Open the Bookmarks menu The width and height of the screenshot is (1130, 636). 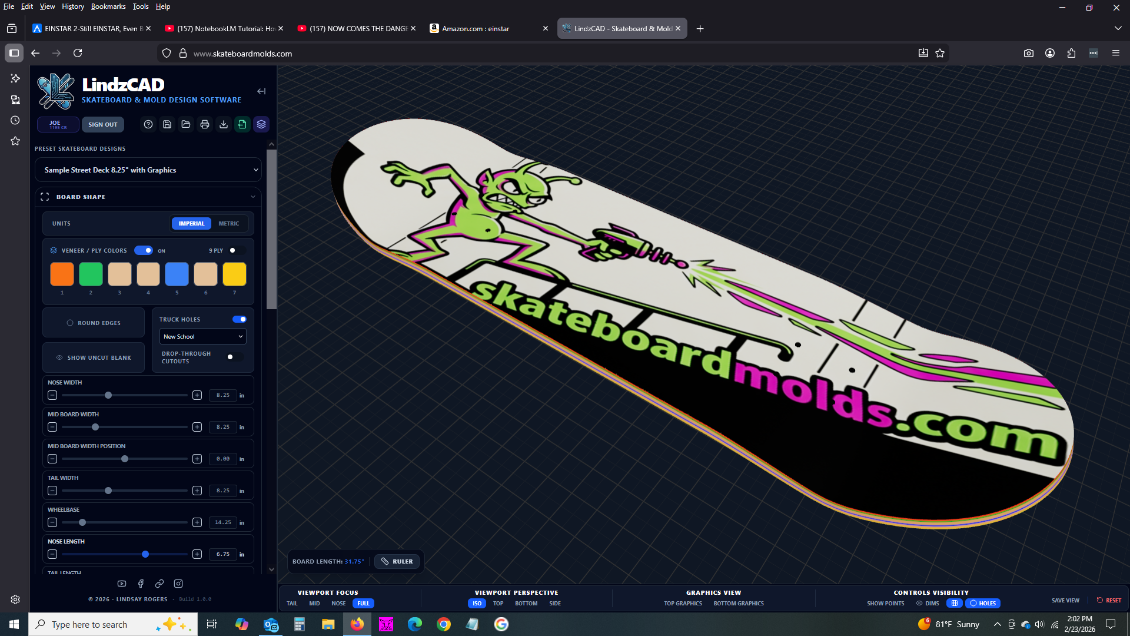coord(108,6)
